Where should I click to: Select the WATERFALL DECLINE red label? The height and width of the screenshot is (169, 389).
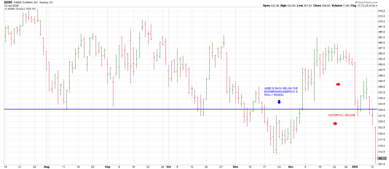[342, 115]
